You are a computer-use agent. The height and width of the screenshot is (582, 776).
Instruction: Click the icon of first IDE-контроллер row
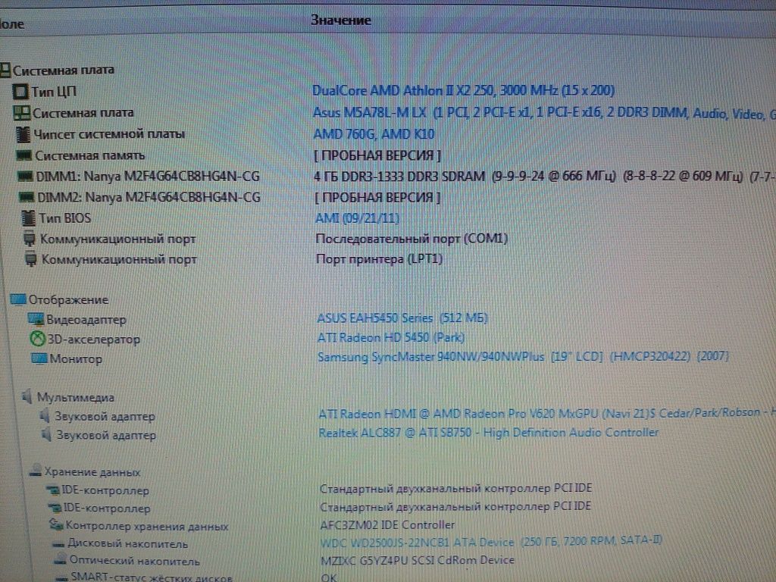52,490
